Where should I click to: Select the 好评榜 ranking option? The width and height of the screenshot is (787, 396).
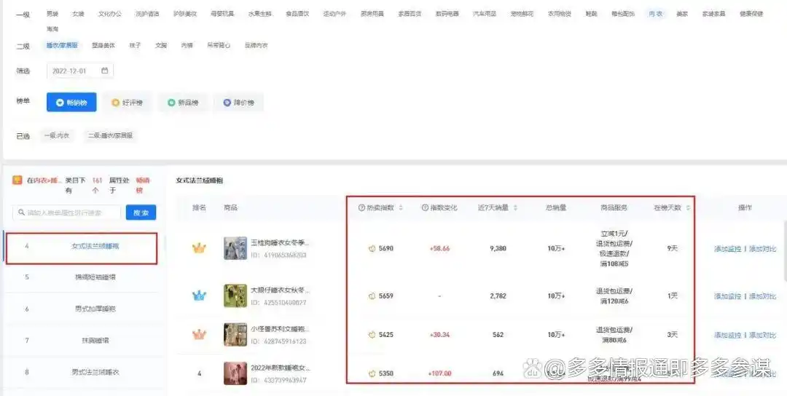pyautogui.click(x=127, y=102)
